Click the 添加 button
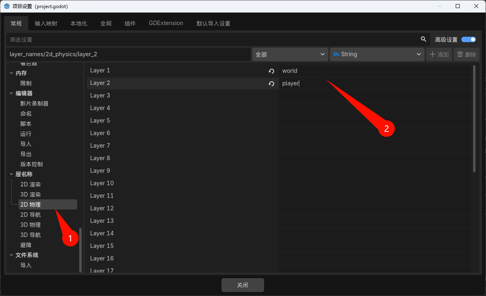486x296 pixels. [439, 54]
